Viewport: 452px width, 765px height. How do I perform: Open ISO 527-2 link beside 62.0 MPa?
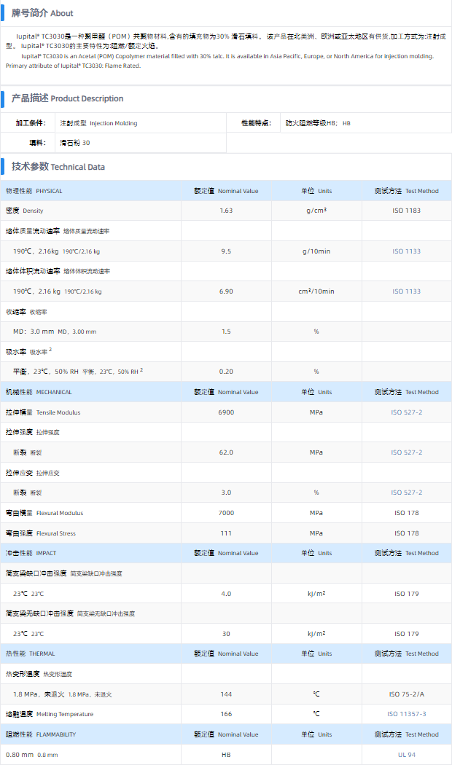point(406,452)
